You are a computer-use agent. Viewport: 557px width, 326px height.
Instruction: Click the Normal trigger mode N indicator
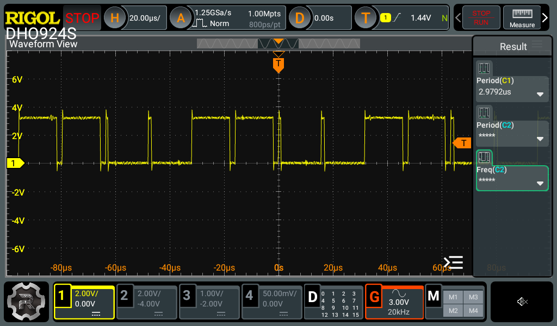(444, 18)
